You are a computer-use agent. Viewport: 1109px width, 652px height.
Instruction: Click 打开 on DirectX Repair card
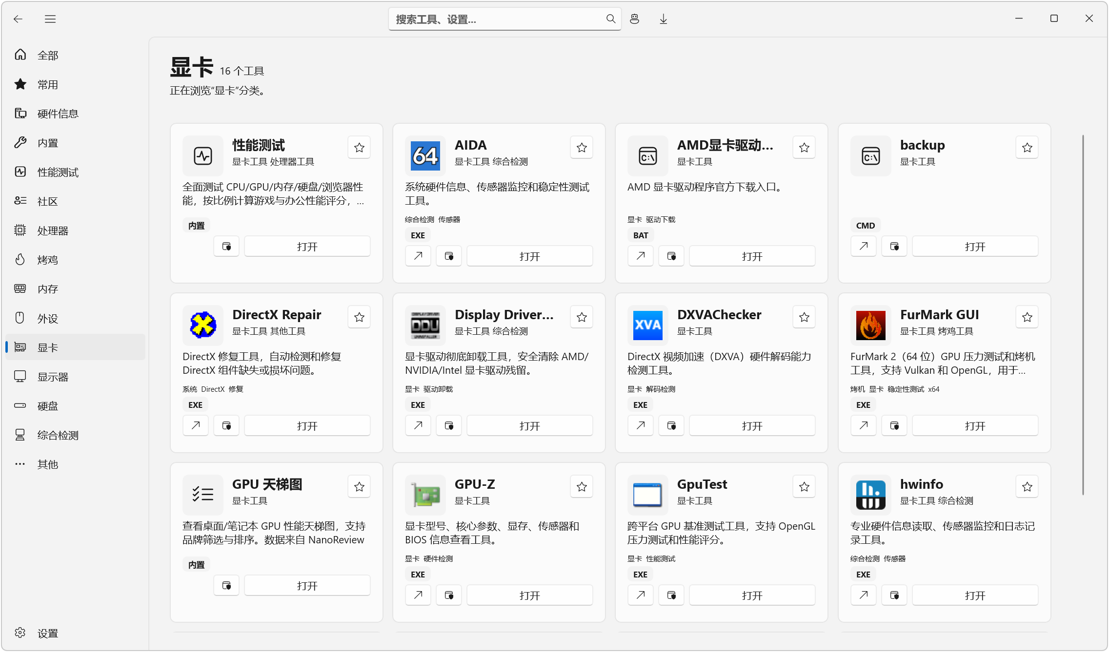click(x=307, y=426)
